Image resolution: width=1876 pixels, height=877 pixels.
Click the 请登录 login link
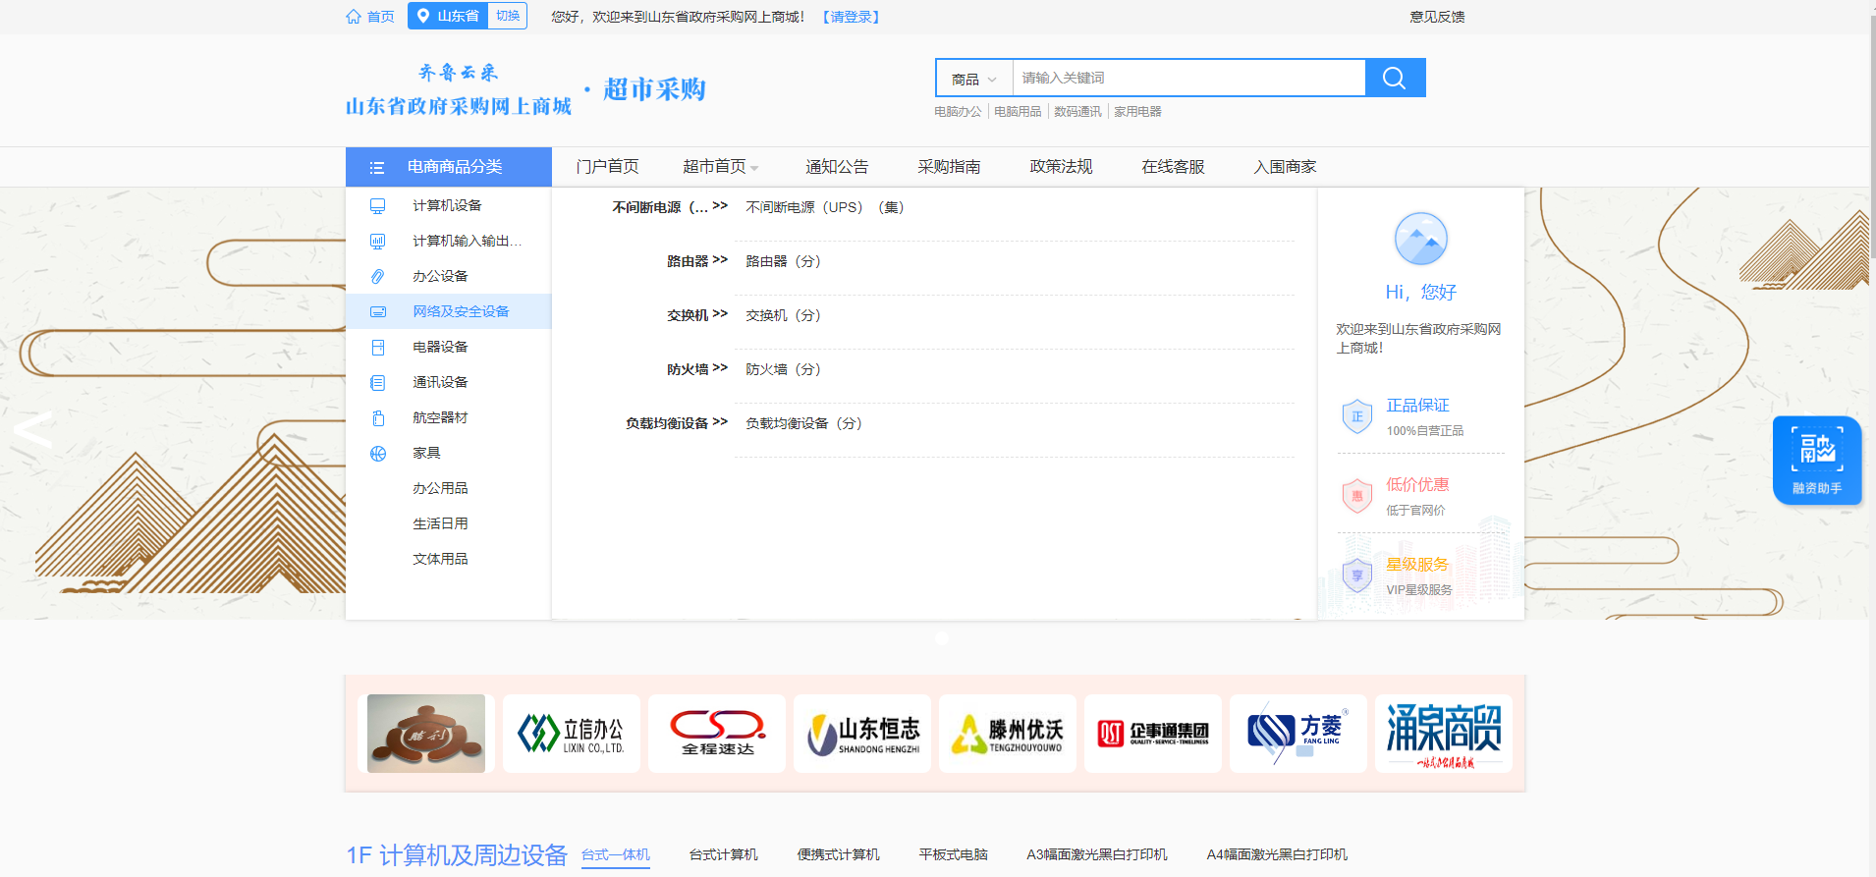click(851, 17)
